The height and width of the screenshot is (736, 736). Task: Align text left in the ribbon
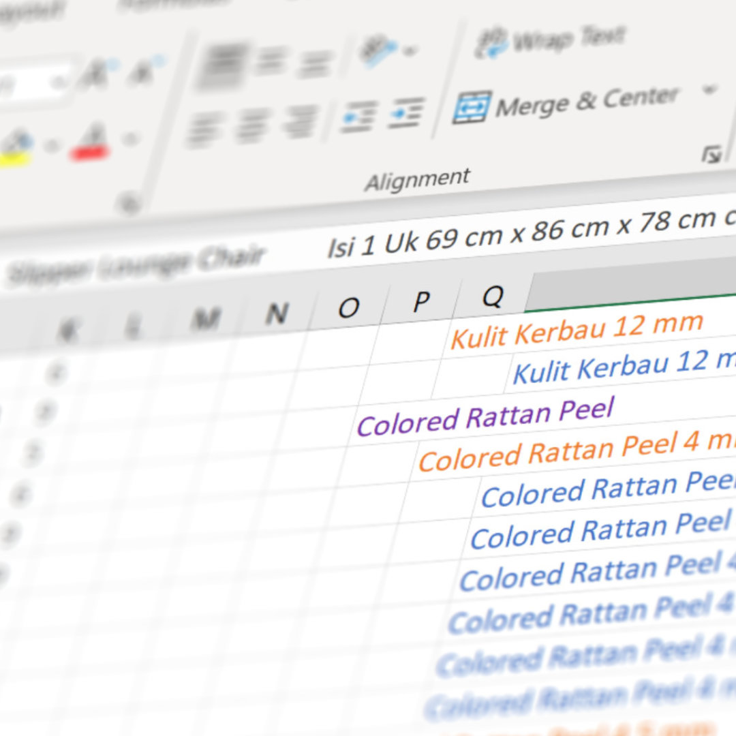tap(205, 127)
